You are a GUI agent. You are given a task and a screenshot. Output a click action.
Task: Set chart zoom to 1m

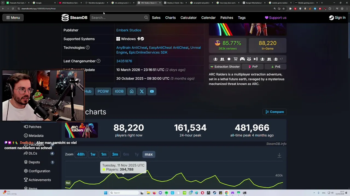(x=104, y=154)
